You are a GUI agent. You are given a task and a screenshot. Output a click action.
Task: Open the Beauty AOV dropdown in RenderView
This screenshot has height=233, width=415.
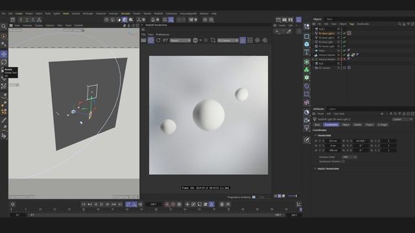click(180, 40)
